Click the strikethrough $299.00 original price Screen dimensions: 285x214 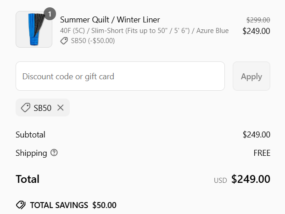(258, 20)
